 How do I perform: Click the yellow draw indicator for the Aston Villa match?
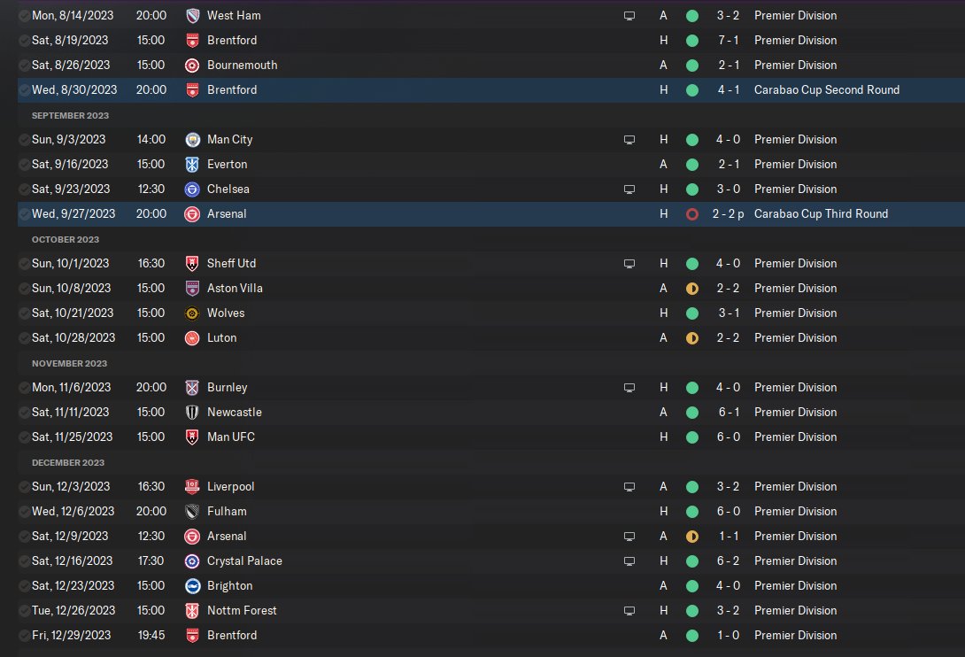tap(692, 288)
